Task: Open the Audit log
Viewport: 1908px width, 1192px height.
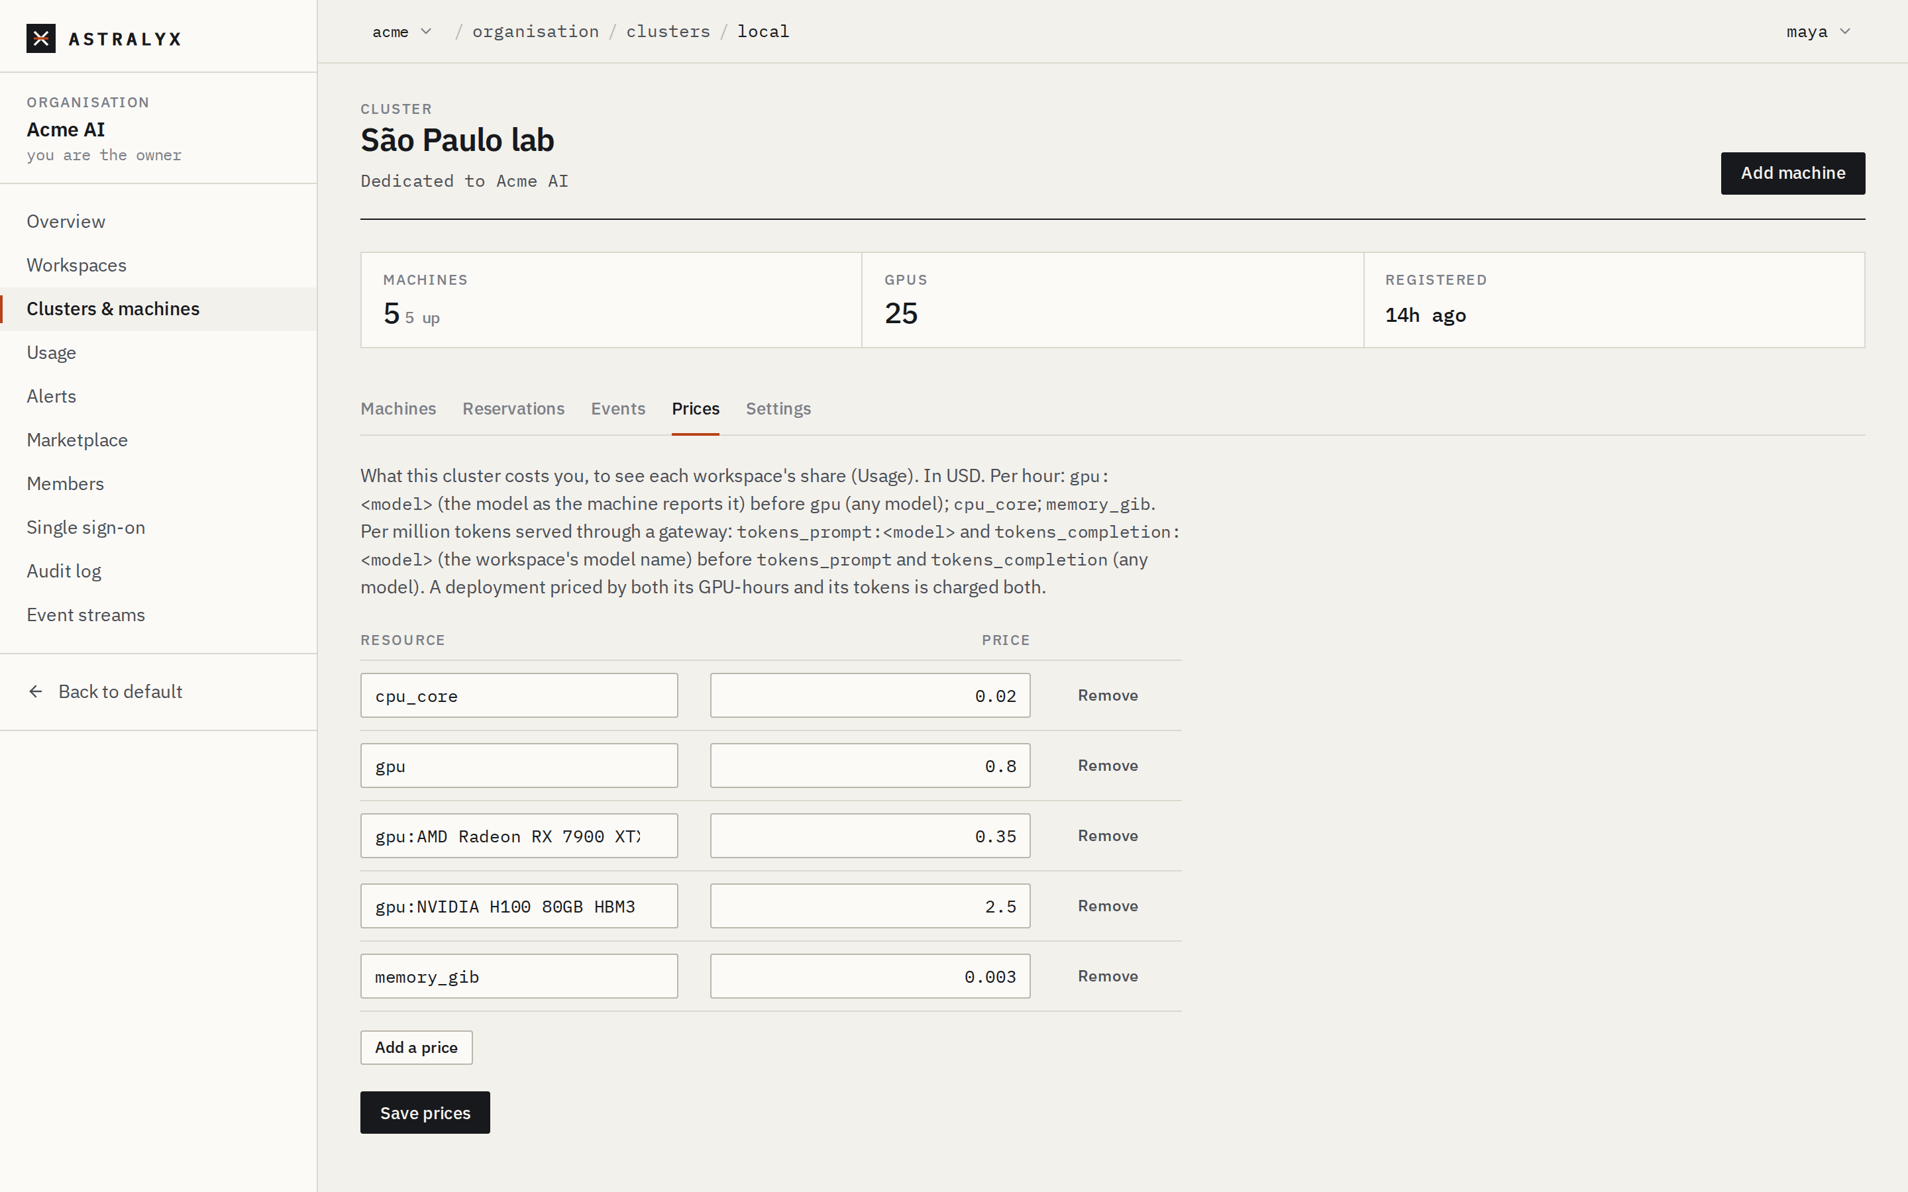Action: [x=158, y=571]
